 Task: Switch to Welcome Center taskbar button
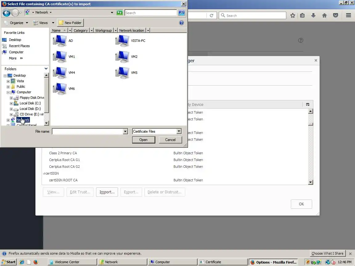pyautogui.click(x=72, y=262)
